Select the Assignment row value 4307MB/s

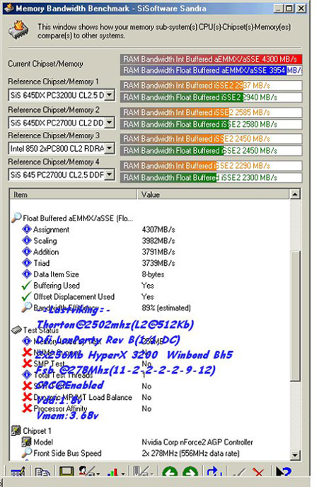click(x=158, y=230)
